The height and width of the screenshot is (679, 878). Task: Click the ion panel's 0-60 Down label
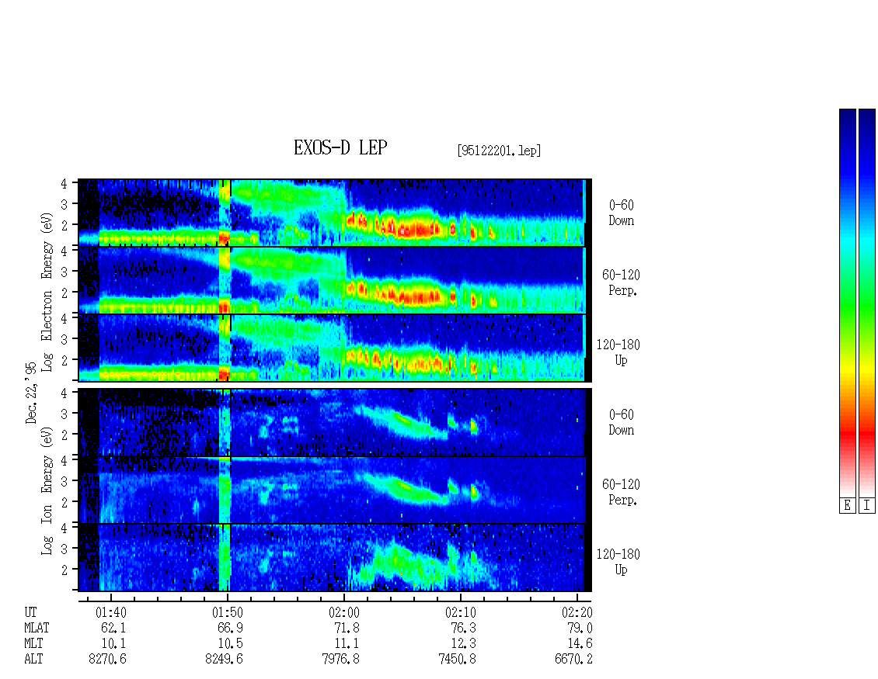point(621,422)
